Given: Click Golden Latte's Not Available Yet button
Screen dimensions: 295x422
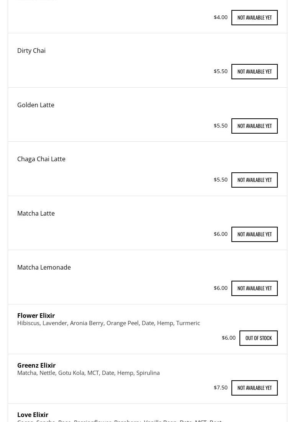Looking at the screenshot, I should 254,126.
